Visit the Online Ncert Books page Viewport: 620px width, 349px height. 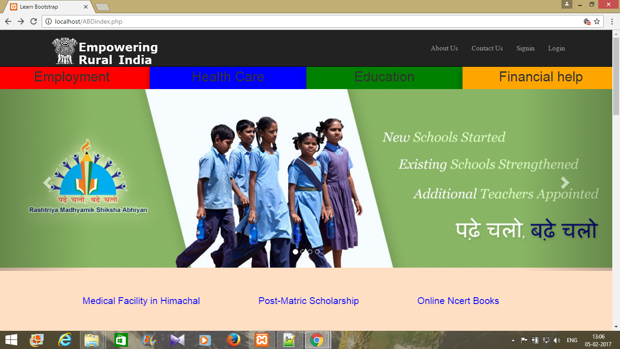tap(458, 301)
